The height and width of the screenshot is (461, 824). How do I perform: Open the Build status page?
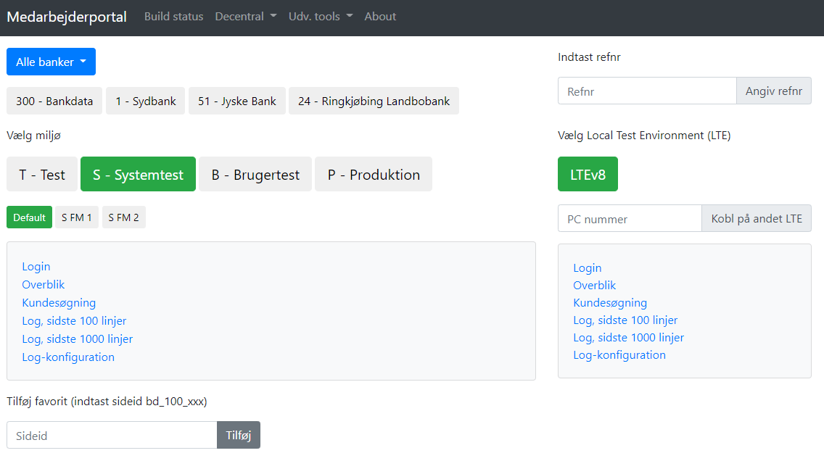(x=173, y=17)
